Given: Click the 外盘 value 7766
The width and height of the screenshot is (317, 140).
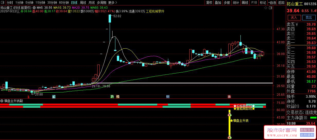Looking at the screenshot, I should [312, 91].
